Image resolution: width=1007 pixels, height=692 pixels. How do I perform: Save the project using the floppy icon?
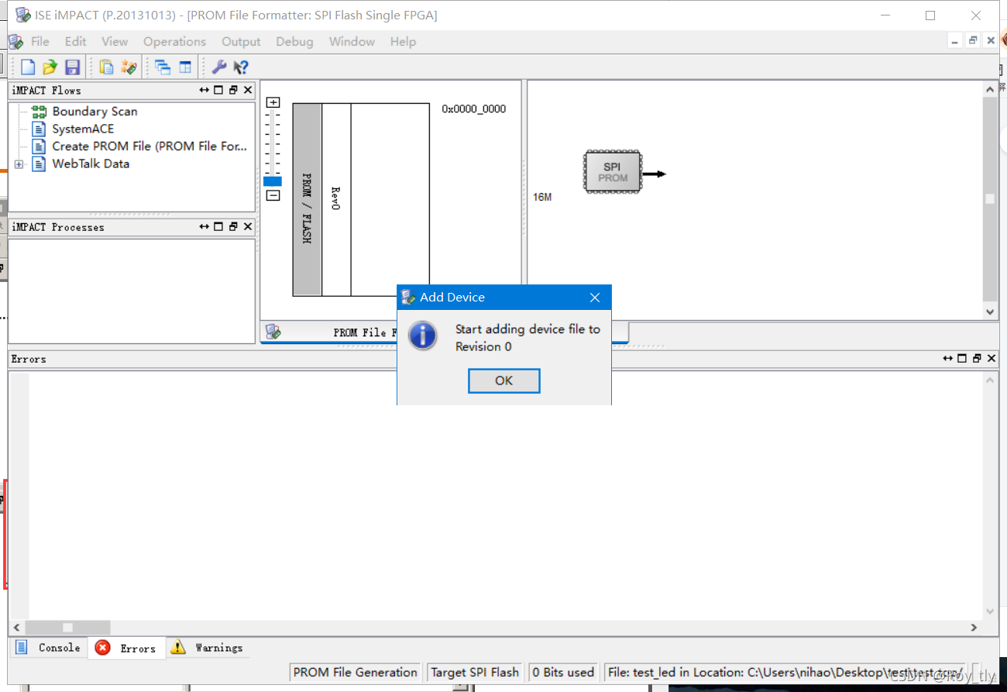click(72, 67)
